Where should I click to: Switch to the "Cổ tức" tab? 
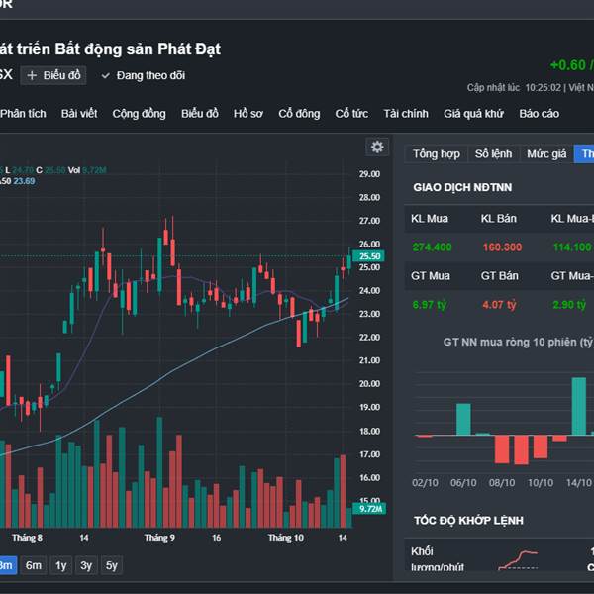click(x=351, y=114)
